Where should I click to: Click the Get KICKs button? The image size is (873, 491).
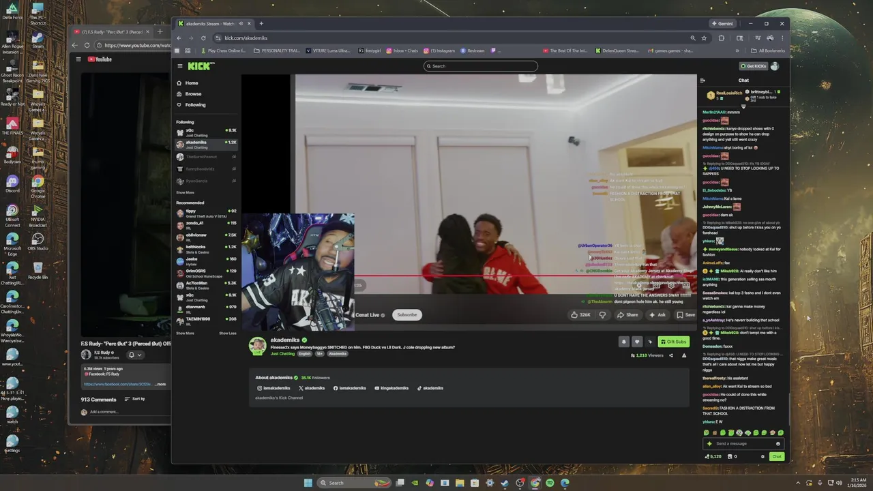753,66
